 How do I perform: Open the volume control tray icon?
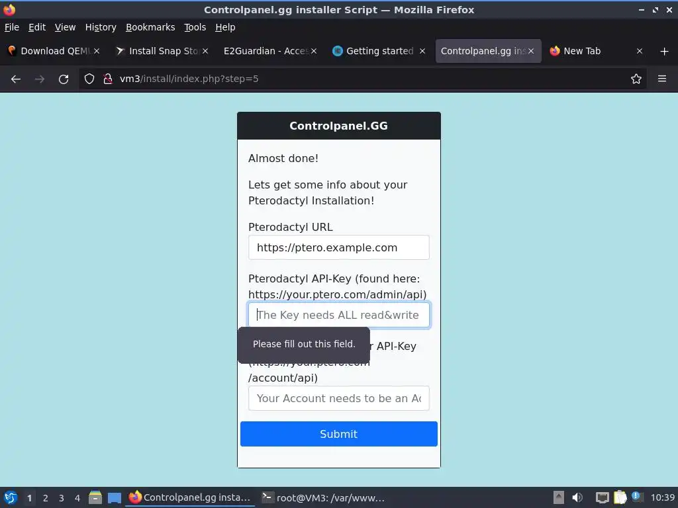click(577, 497)
